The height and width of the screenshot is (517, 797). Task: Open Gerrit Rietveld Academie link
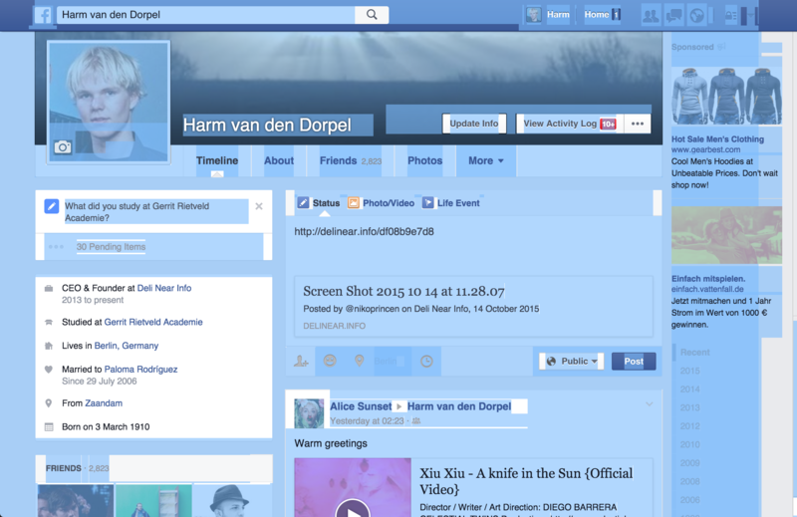pos(153,322)
